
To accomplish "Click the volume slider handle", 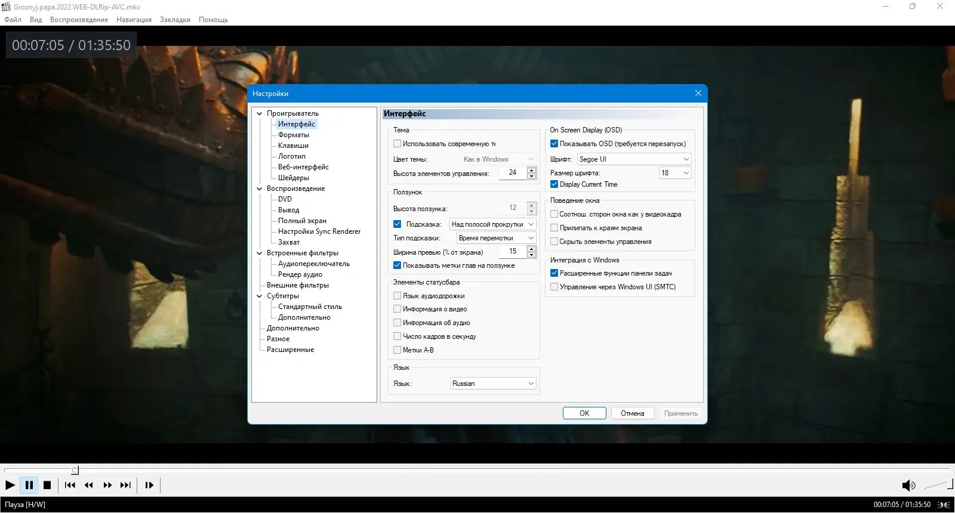I will 950,484.
